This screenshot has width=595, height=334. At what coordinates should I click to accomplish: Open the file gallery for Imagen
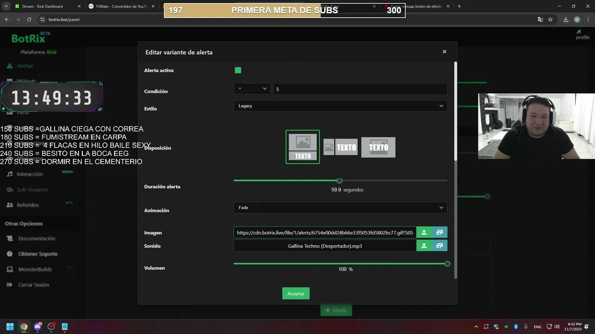[440, 233]
